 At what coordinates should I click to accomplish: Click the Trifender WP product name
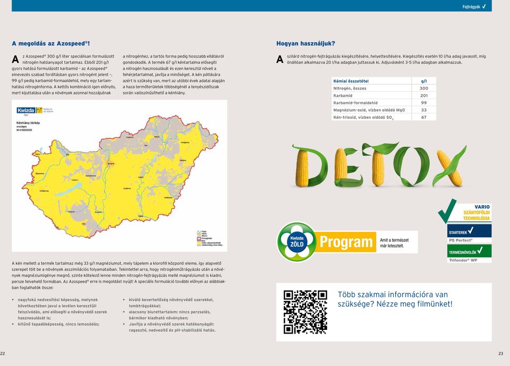[463, 260]
